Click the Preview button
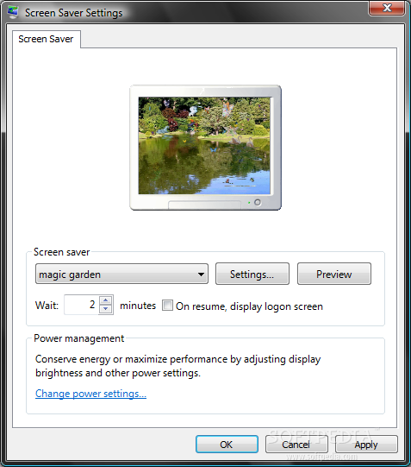 tap(334, 274)
